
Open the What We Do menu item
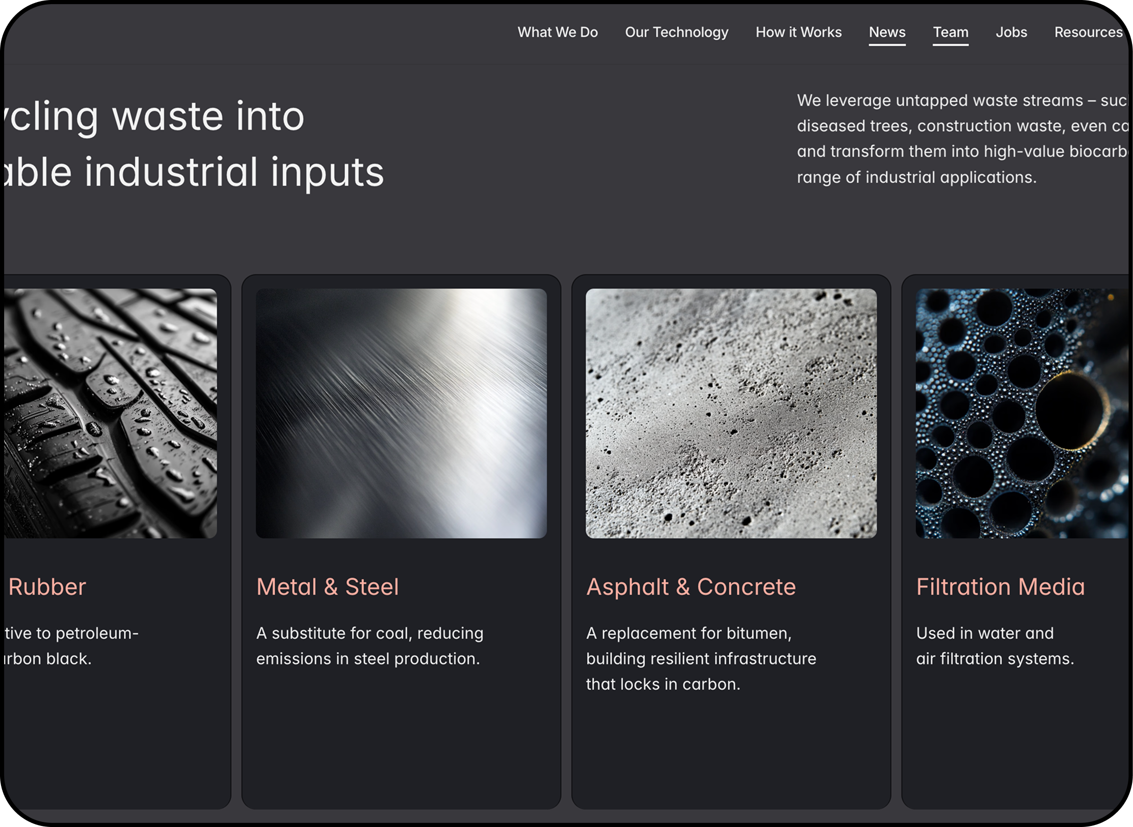(558, 32)
